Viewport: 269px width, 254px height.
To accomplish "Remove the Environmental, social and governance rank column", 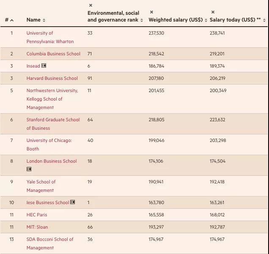I will 91,5.
